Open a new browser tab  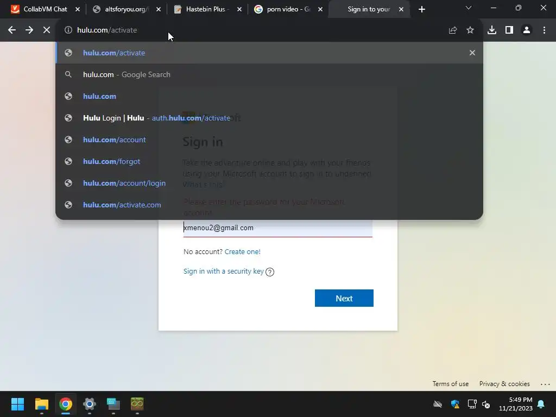point(421,9)
